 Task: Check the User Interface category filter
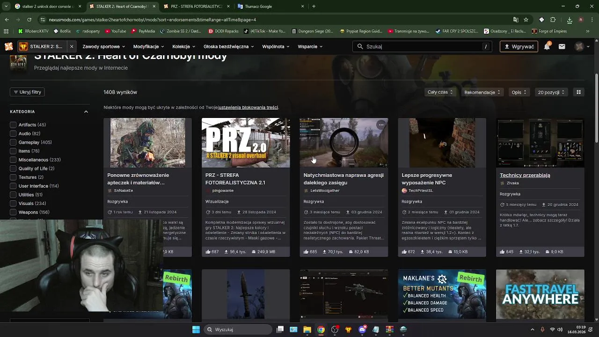click(x=13, y=186)
